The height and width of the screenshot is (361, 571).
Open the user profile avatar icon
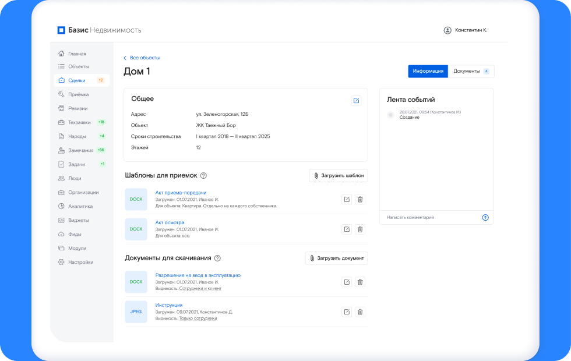point(447,30)
